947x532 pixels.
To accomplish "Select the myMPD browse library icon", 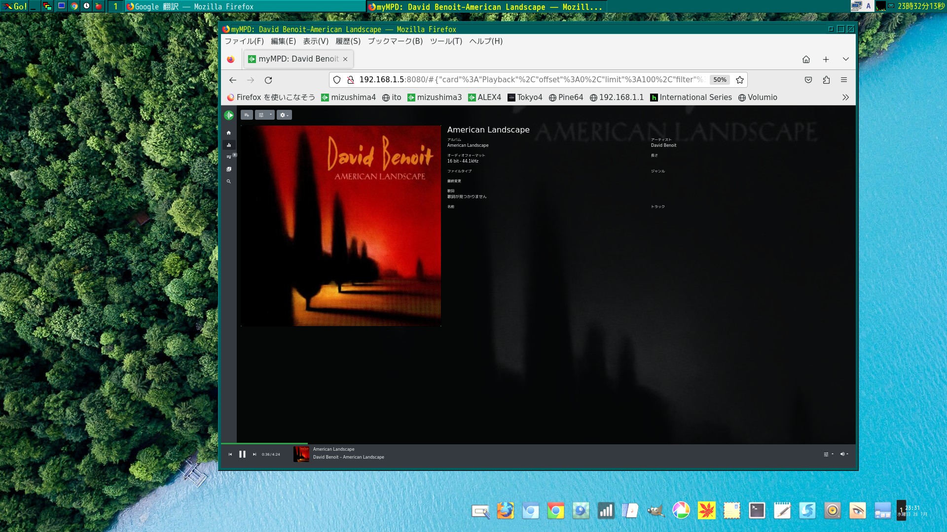I will [x=229, y=169].
